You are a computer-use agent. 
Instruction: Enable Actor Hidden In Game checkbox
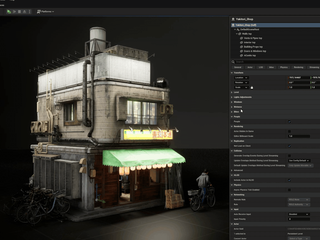pyautogui.click(x=289, y=131)
